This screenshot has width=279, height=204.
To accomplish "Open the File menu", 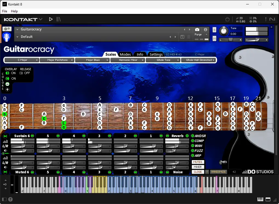I will pyautogui.click(x=5, y=11).
